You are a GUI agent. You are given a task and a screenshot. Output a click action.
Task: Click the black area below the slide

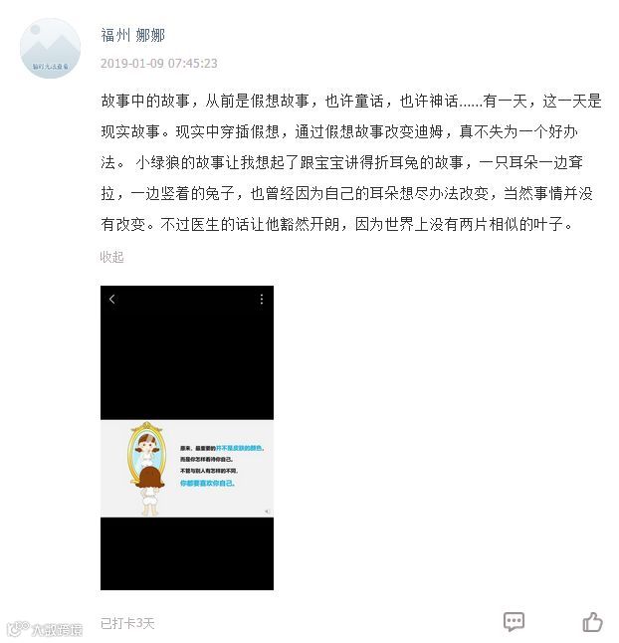187,553
